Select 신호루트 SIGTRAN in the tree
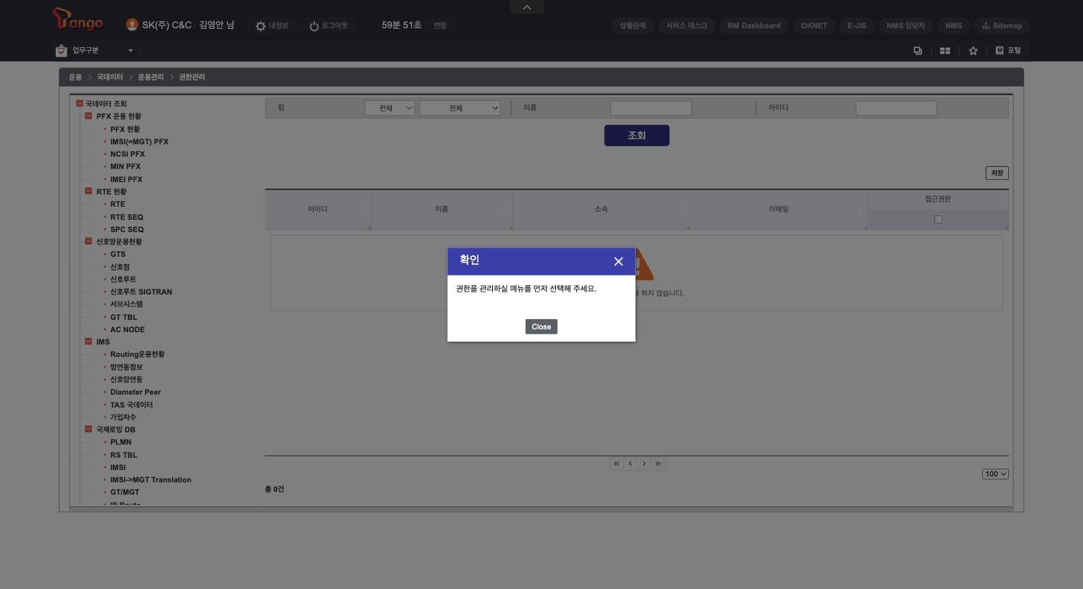 (141, 292)
